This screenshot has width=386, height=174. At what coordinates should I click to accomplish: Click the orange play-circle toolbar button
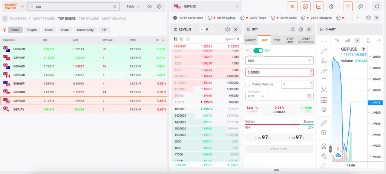pyautogui.click(x=348, y=6)
